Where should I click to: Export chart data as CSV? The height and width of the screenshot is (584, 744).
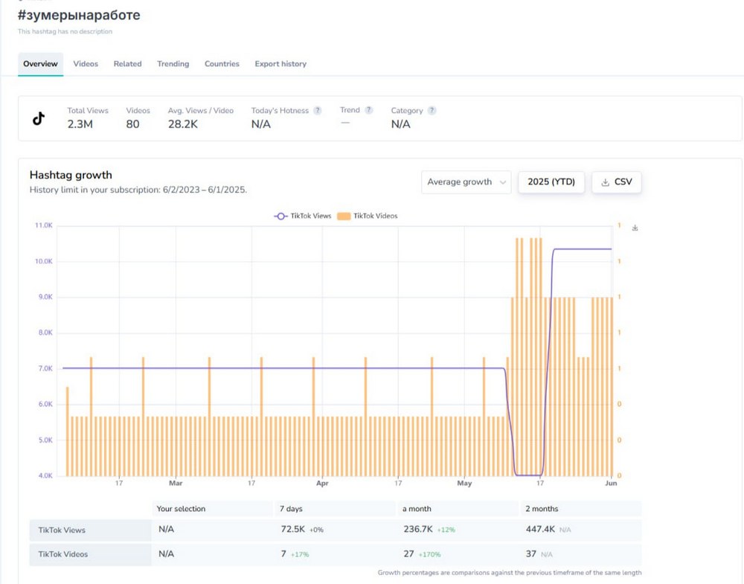click(616, 182)
